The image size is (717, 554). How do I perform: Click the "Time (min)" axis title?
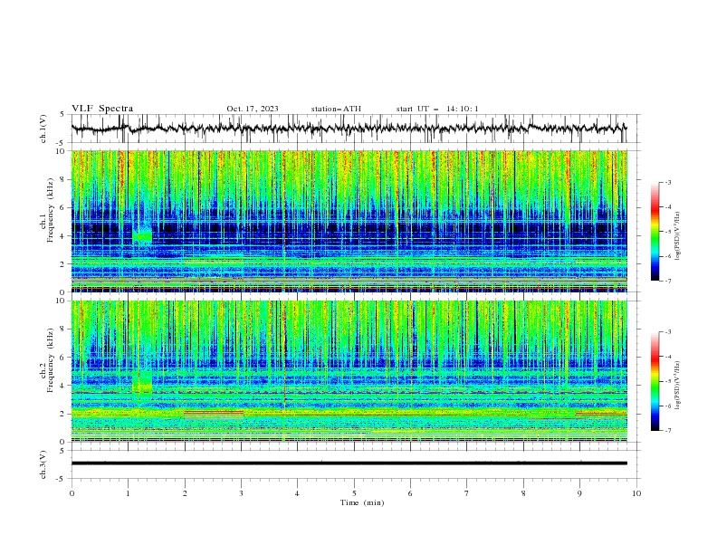pyautogui.click(x=362, y=502)
